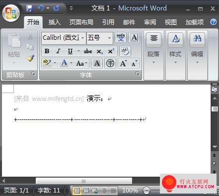Open the undo history dropdown arrow
This screenshot has height=196, width=219.
[48, 8]
